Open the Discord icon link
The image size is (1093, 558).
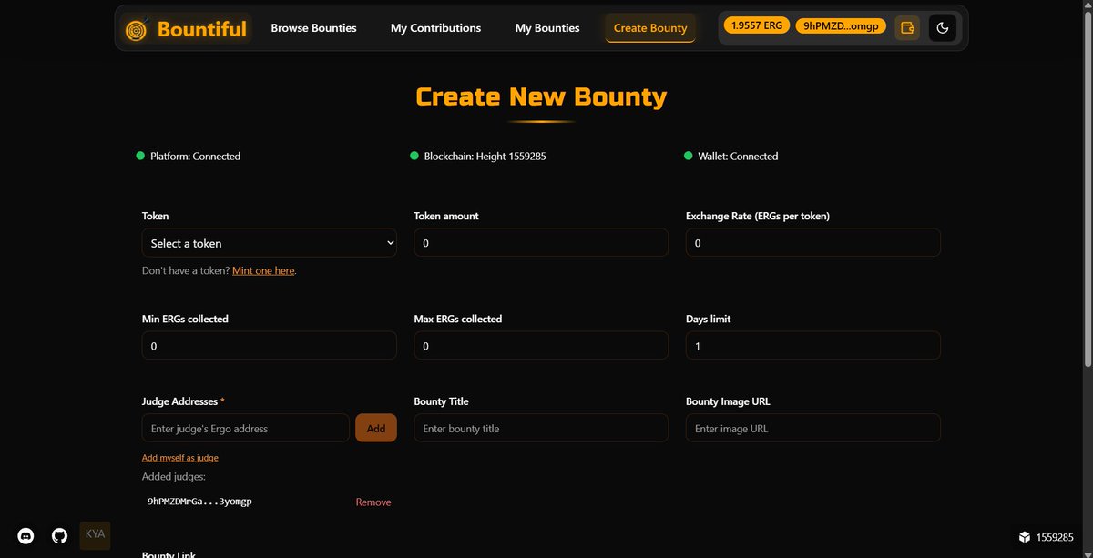pyautogui.click(x=26, y=536)
